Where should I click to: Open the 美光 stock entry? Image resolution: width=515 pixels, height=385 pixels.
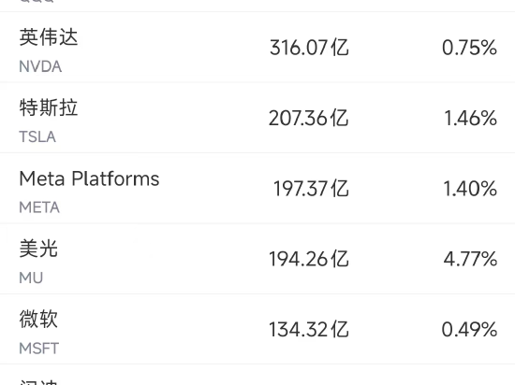[x=257, y=259]
